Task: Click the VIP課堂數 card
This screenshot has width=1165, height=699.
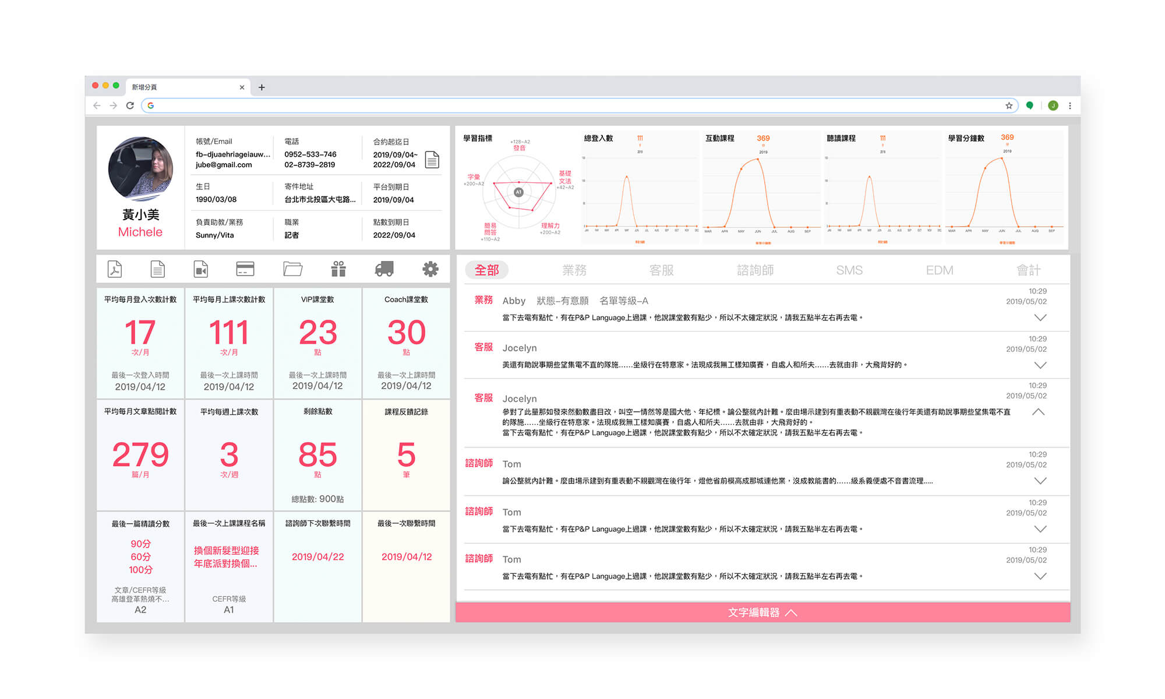Action: pos(317,343)
